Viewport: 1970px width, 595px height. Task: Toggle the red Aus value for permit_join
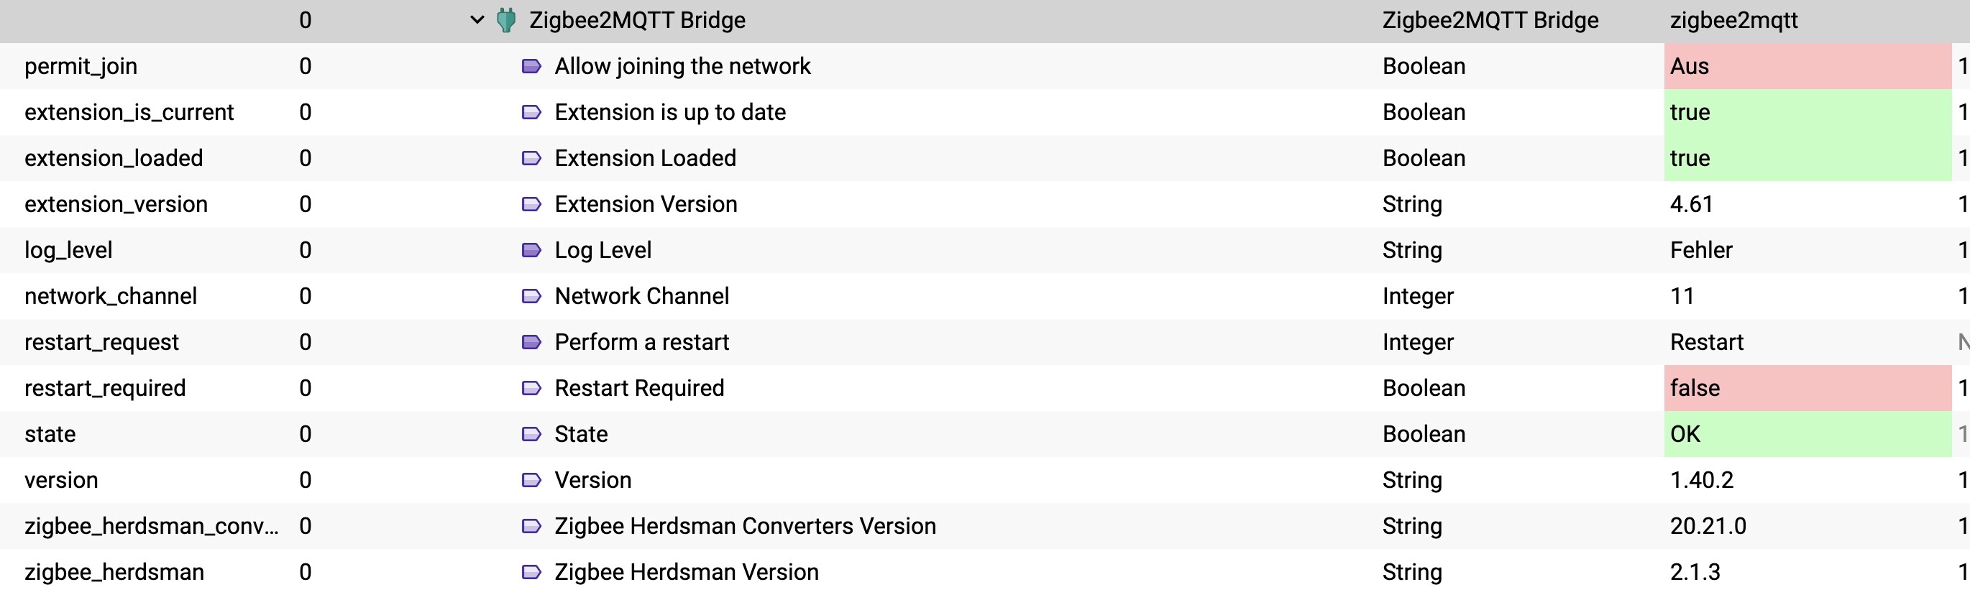pyautogui.click(x=1807, y=67)
